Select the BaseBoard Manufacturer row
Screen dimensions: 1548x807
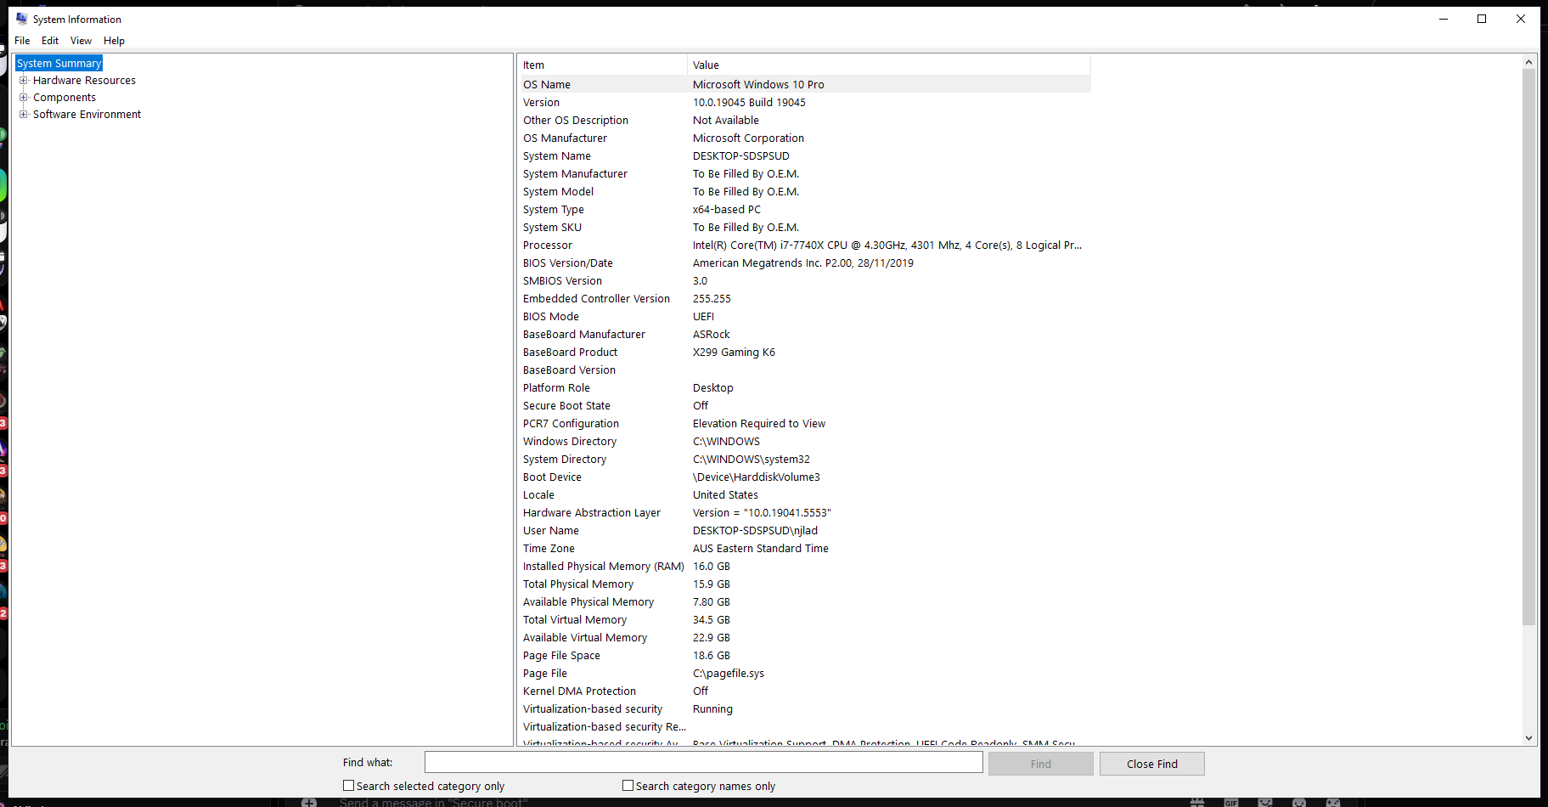(806, 335)
